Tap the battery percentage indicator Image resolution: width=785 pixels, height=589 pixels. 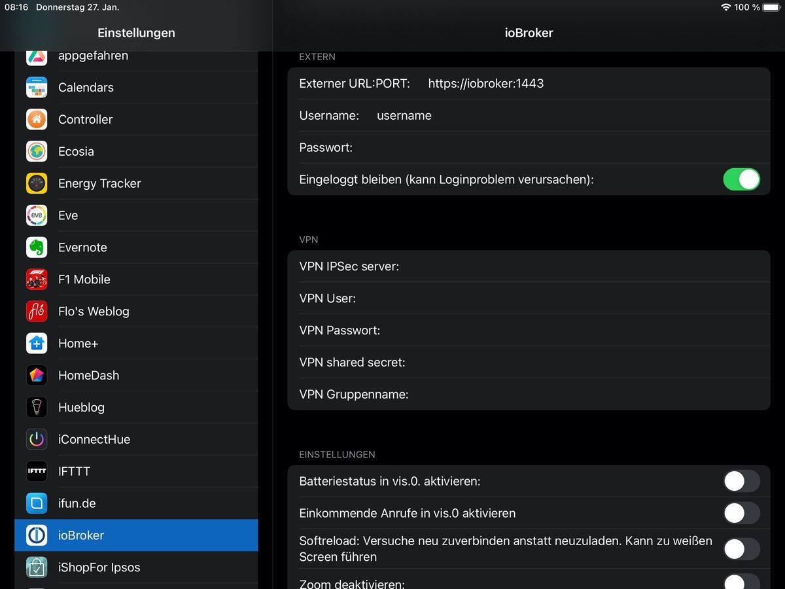click(x=747, y=7)
